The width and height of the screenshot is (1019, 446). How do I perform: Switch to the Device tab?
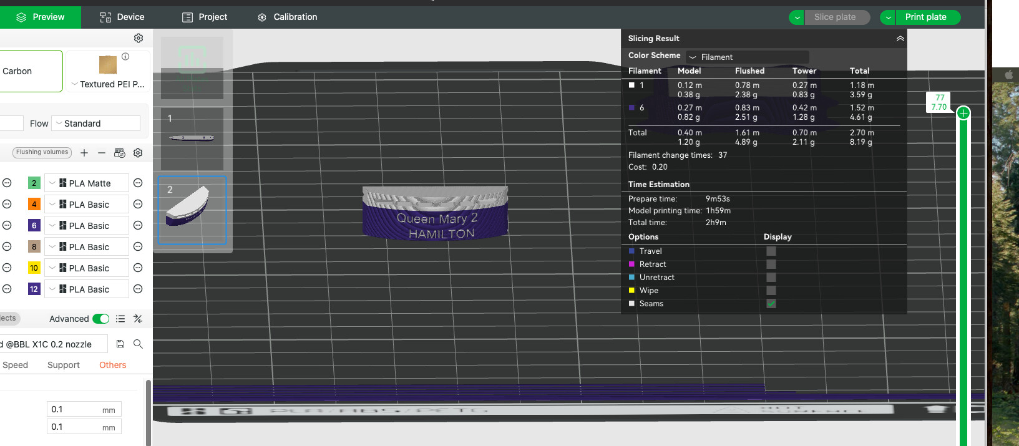122,17
